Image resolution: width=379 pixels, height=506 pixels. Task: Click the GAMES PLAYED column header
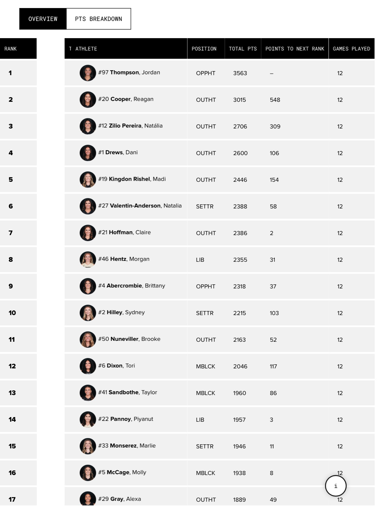pyautogui.click(x=351, y=49)
